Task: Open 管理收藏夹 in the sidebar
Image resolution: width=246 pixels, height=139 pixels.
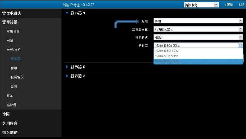Action: (12, 13)
